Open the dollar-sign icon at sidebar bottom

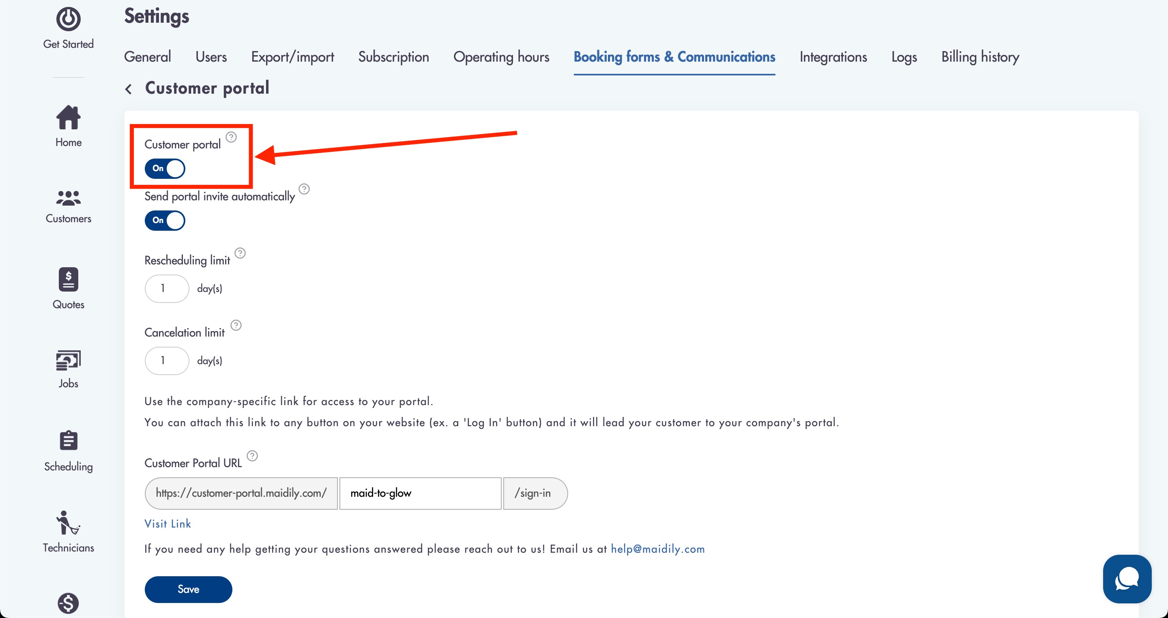[69, 603]
